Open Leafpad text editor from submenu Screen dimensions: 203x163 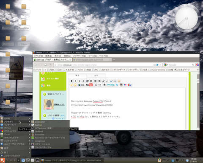pyautogui.click(x=50, y=132)
